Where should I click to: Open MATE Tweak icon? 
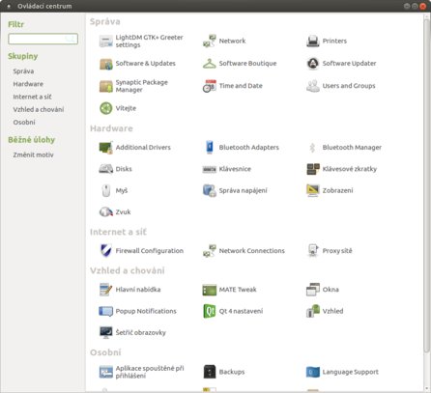[210, 290]
